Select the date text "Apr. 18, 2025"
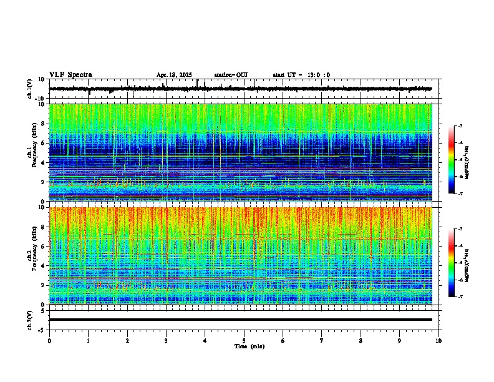The width and height of the screenshot is (494, 382). pos(174,75)
